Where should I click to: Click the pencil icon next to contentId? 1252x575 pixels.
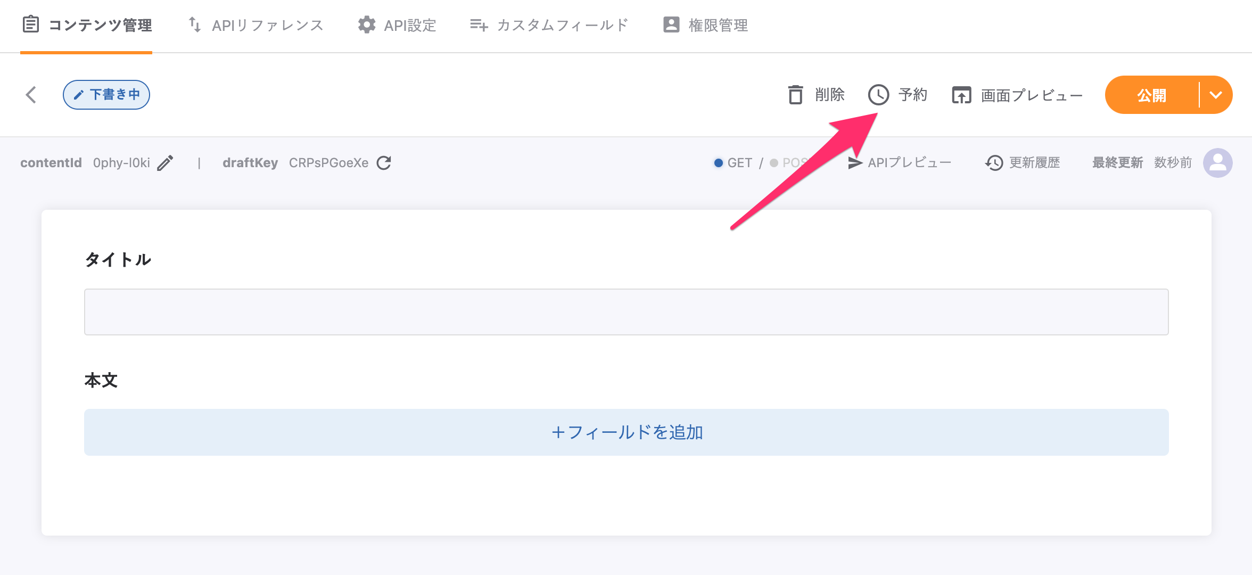[x=165, y=163]
